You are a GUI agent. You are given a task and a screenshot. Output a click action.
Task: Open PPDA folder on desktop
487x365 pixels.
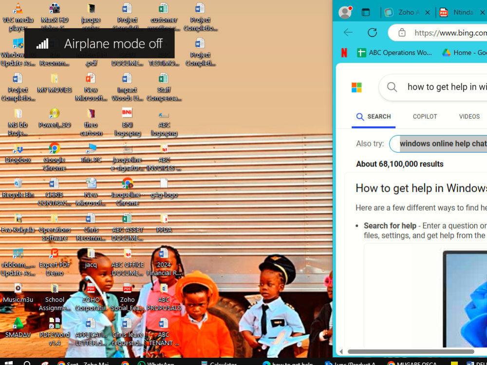[x=164, y=223]
